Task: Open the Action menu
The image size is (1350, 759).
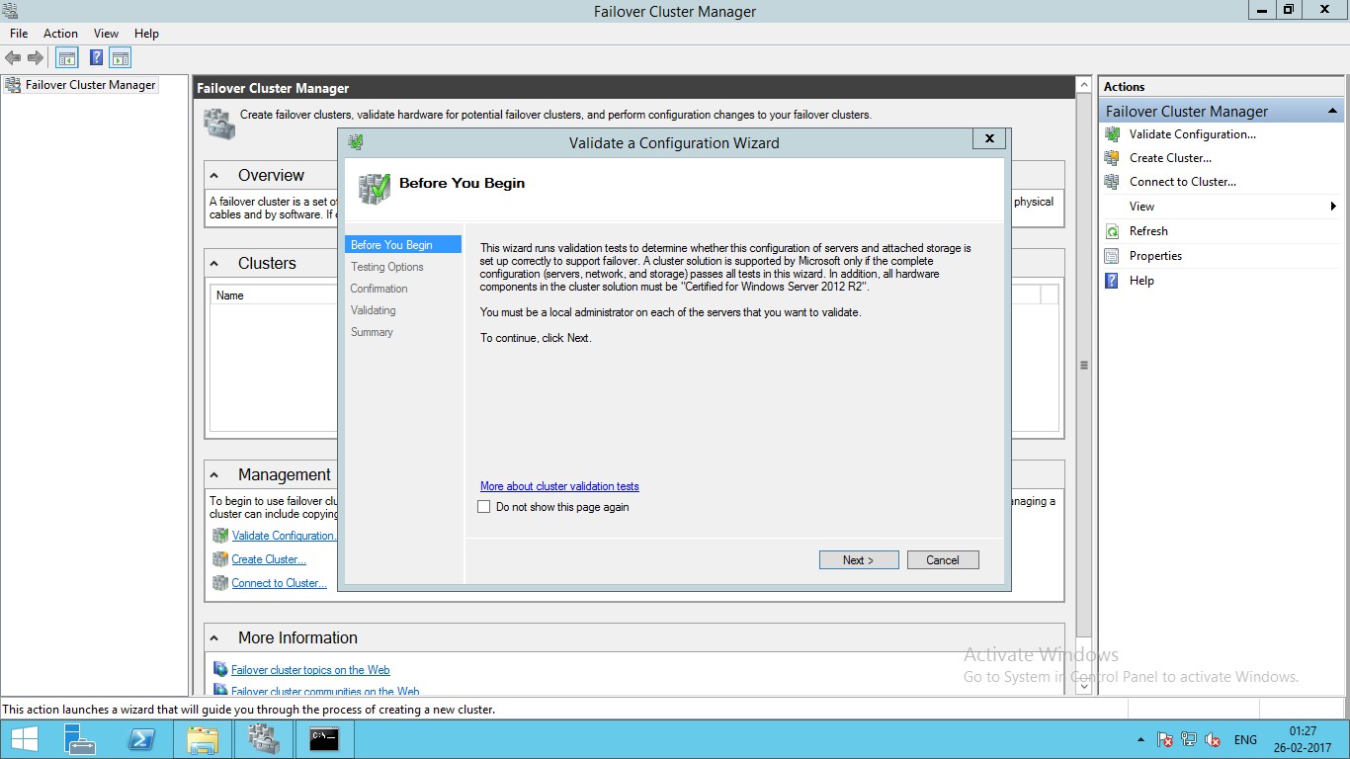Action: tap(60, 34)
